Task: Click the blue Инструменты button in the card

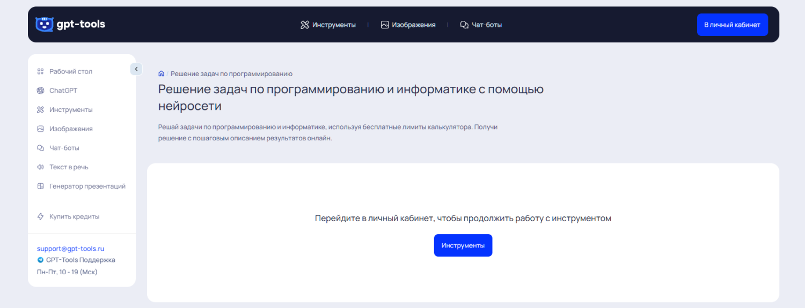Action: [463, 245]
